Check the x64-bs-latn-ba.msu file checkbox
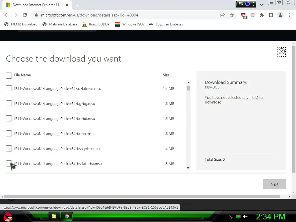The height and width of the screenshot is (222, 296). click(x=8, y=163)
